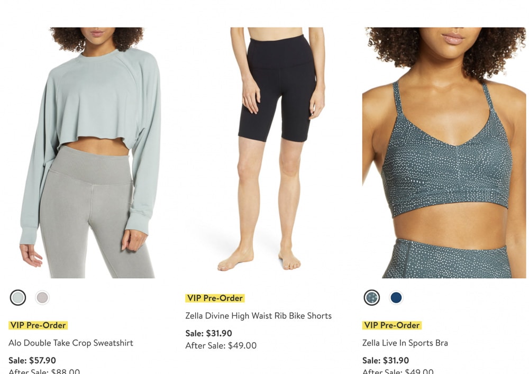Select the pale pink-gray color swatch
The image size is (529, 374).
pyautogui.click(x=42, y=298)
